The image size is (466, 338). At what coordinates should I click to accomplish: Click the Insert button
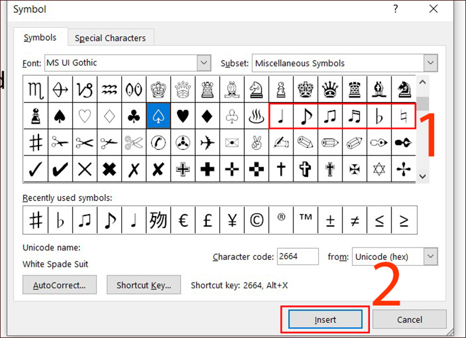click(x=325, y=319)
